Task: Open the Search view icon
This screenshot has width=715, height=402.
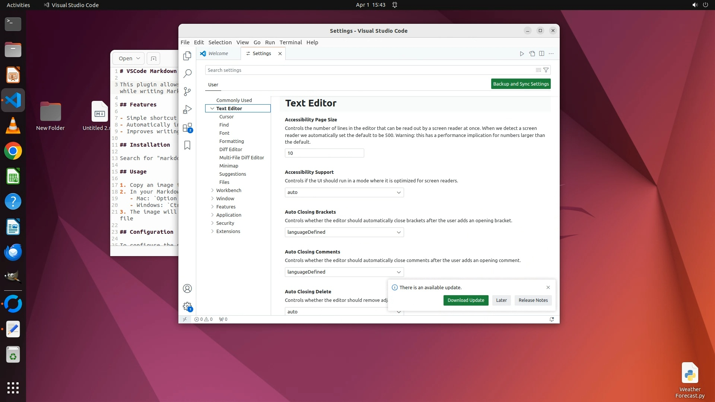Action: point(187,73)
